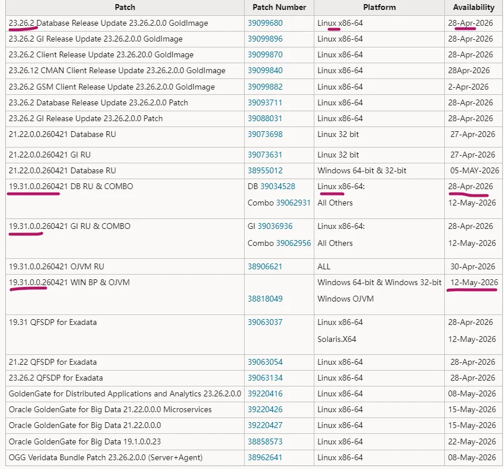This screenshot has height=469, width=504.
Task: Open Windows Database RU patch 38955012
Action: point(265,170)
